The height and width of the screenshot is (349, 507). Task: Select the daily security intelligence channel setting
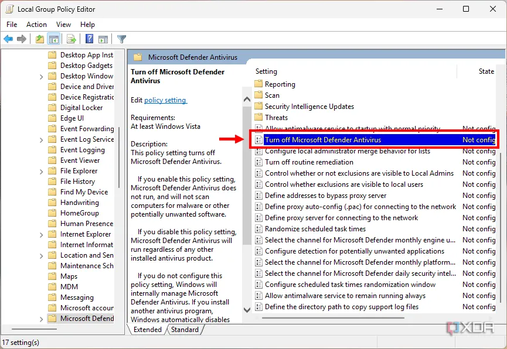tap(360, 273)
